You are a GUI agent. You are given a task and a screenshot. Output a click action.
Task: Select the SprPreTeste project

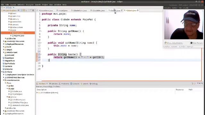[x=9, y=64]
